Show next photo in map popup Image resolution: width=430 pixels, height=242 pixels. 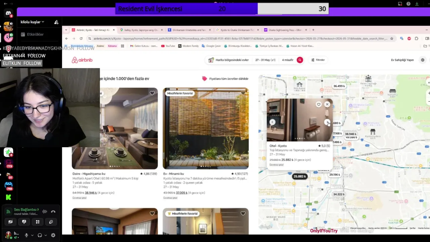(x=327, y=122)
